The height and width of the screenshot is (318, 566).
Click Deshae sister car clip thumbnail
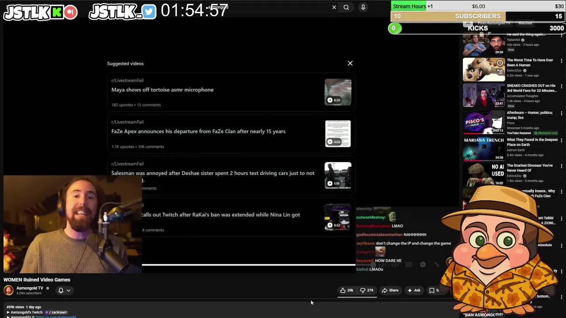coord(338,175)
